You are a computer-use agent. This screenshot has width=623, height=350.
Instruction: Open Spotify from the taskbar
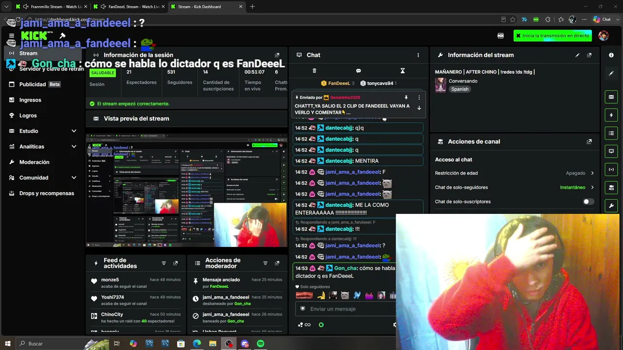pos(260,344)
